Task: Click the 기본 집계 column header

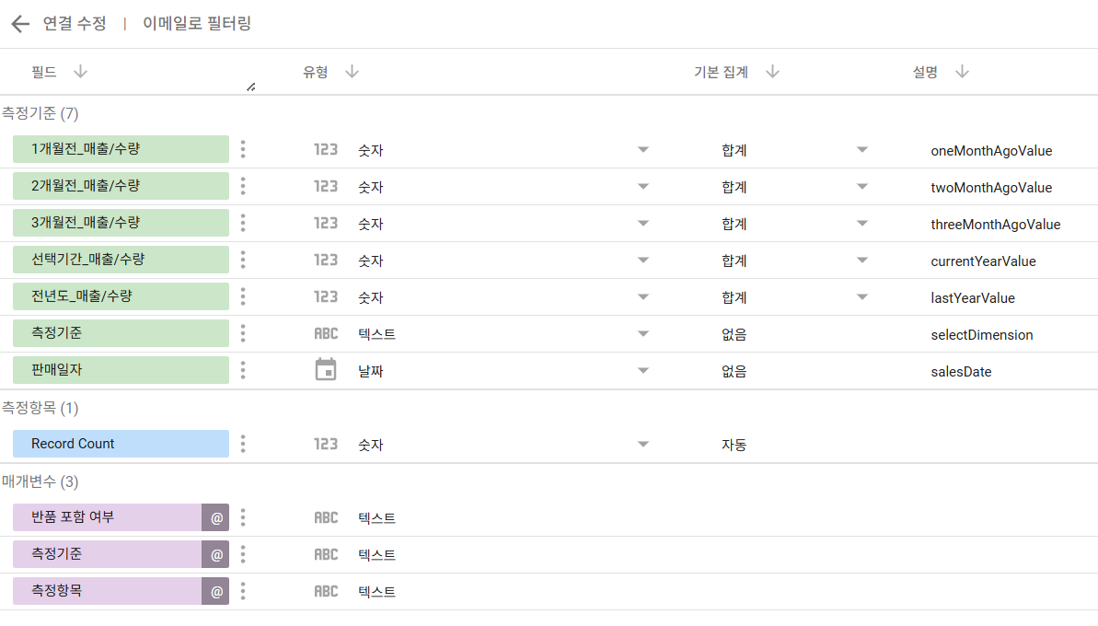Action: (x=721, y=72)
